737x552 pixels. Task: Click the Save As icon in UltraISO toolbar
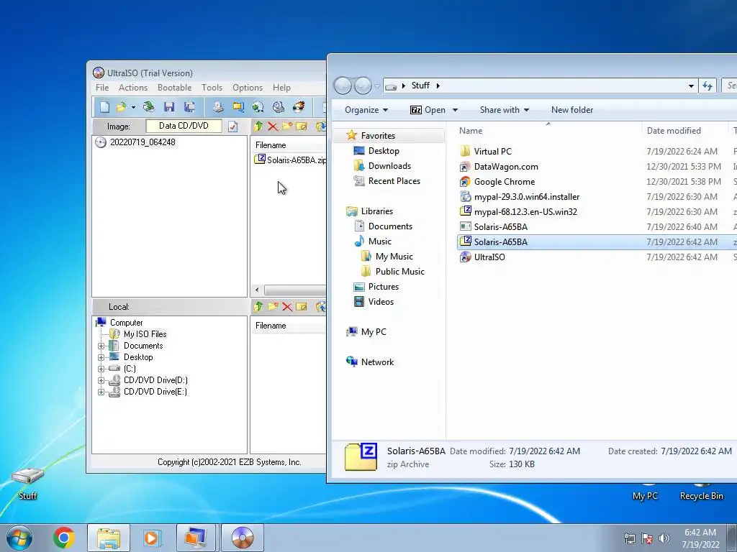[189, 107]
